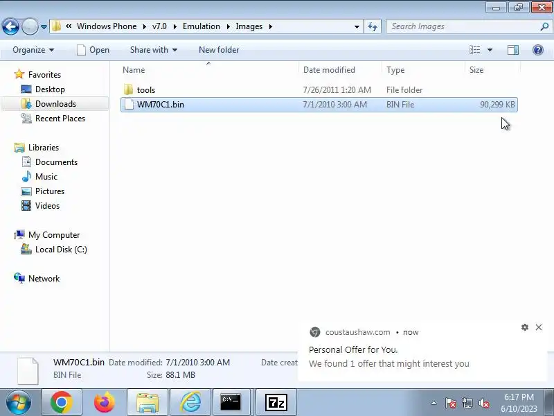Launch Firefox from taskbar

click(x=105, y=402)
